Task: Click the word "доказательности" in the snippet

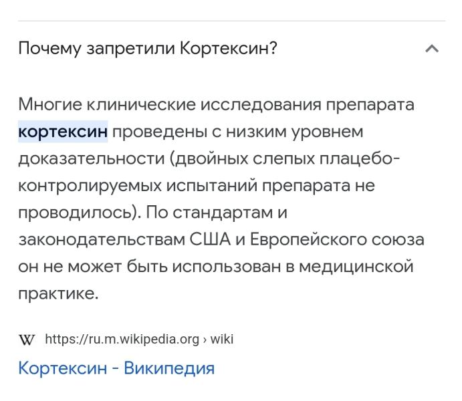Action: (92, 159)
